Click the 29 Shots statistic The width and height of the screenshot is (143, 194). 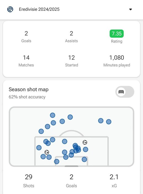pyautogui.click(x=29, y=181)
